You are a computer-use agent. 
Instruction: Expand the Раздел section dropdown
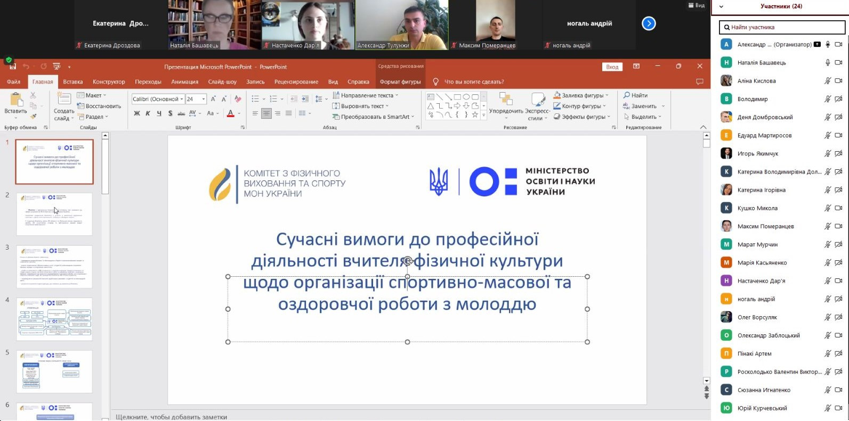tap(93, 117)
